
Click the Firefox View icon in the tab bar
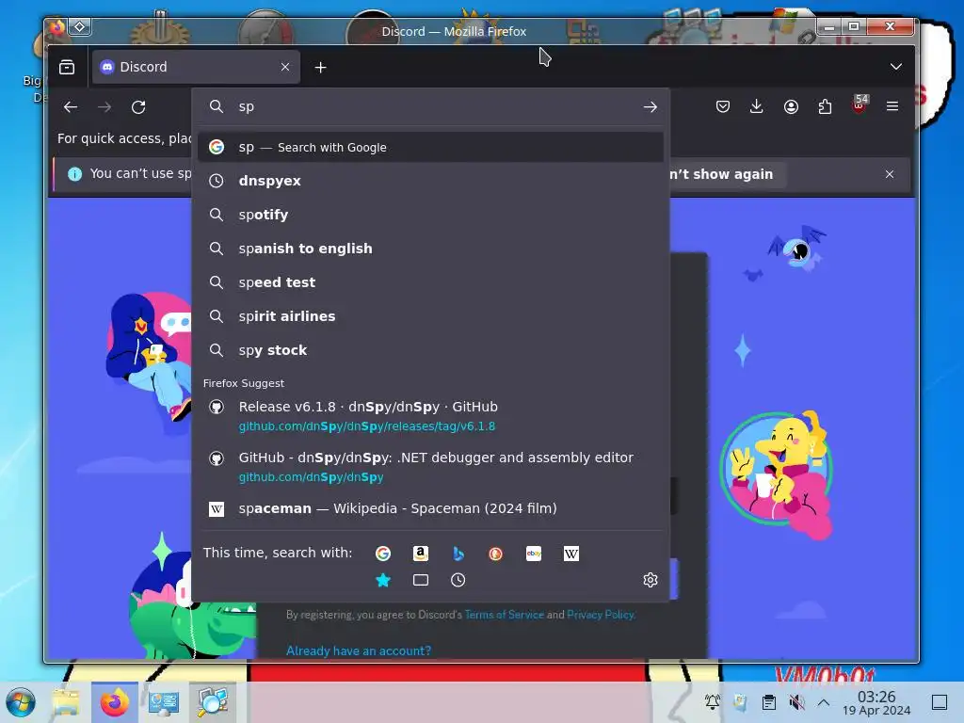click(x=67, y=67)
